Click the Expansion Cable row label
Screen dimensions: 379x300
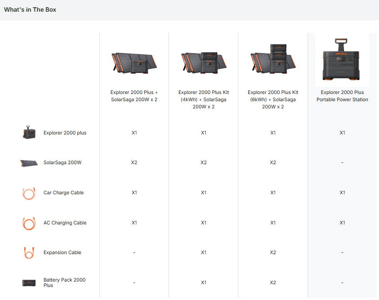[x=62, y=252]
